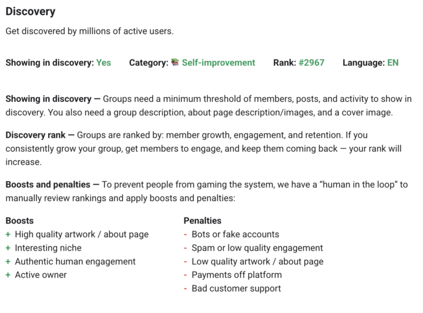Click the Boosts column heading
Viewport: 423px width, 313px height.
[x=19, y=221]
